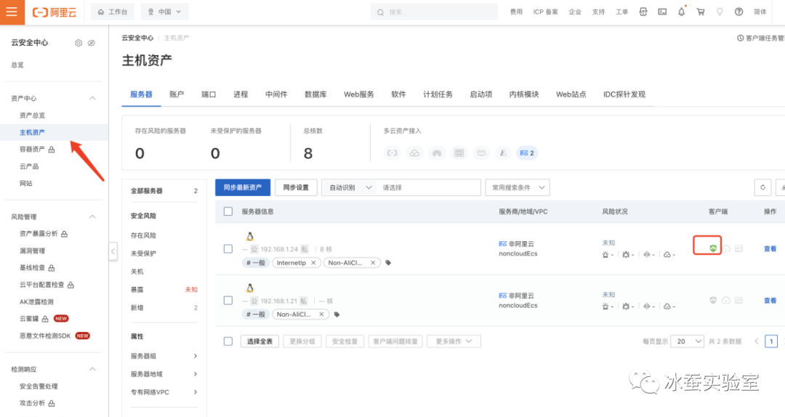The image size is (785, 417).
Task: Open the 更多操作 dropdown
Action: point(454,341)
